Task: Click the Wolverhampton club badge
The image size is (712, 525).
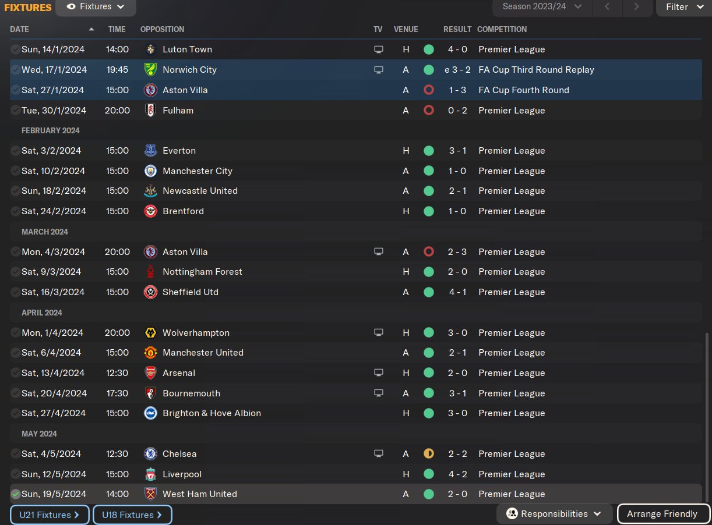Action: [150, 333]
